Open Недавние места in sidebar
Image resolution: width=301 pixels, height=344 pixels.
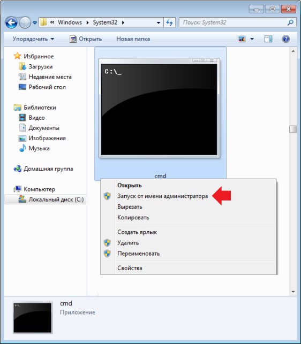tap(50, 77)
